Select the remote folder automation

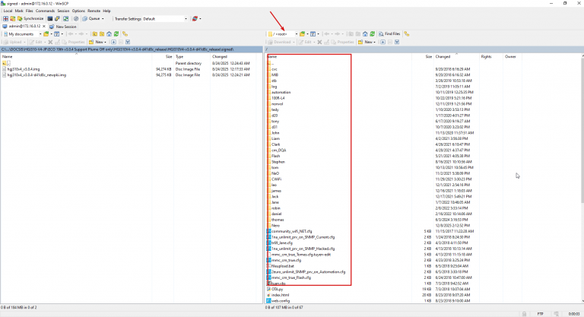point(281,92)
